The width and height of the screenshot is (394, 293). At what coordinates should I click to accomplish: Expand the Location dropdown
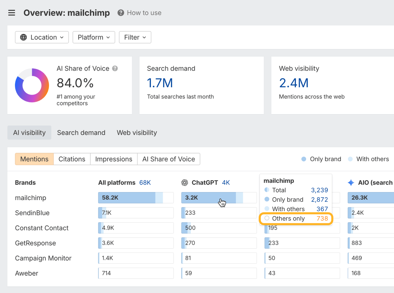[x=42, y=37]
